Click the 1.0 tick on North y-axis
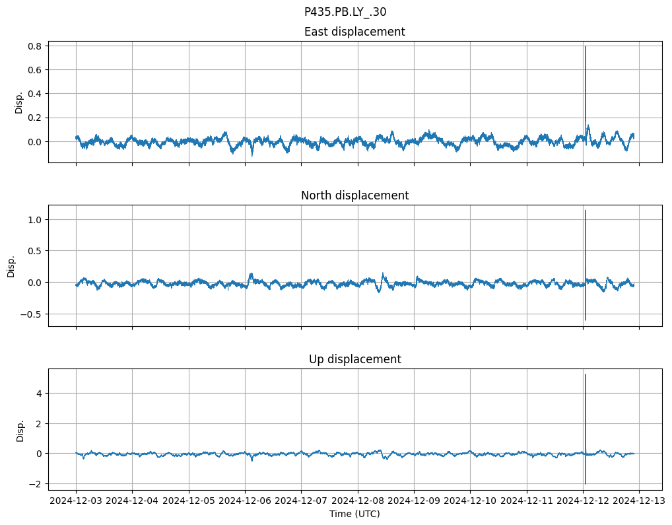The width and height of the screenshot is (672, 525). pyautogui.click(x=34, y=219)
